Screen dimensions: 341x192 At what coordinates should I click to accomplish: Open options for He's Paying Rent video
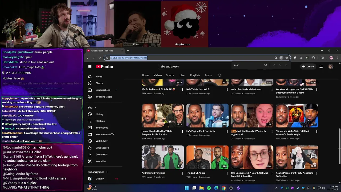click(x=227, y=131)
